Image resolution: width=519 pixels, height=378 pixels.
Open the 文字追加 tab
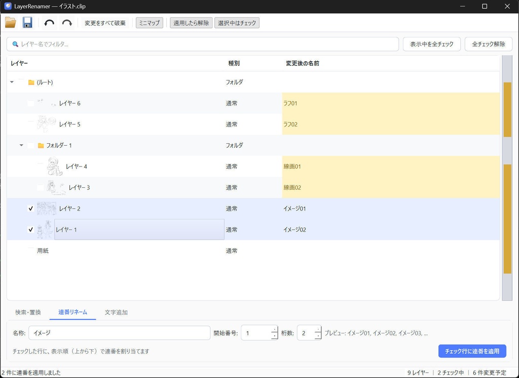click(116, 312)
